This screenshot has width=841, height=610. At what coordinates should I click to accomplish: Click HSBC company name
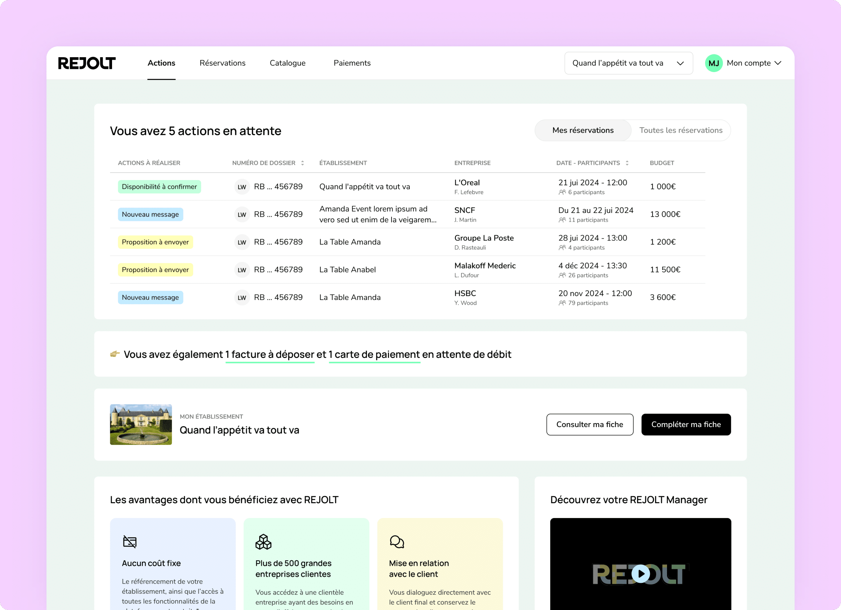coord(465,293)
